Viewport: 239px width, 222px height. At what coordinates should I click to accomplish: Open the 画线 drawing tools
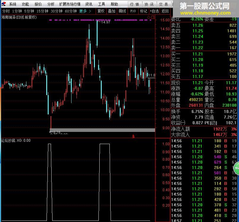tap(122, 11)
